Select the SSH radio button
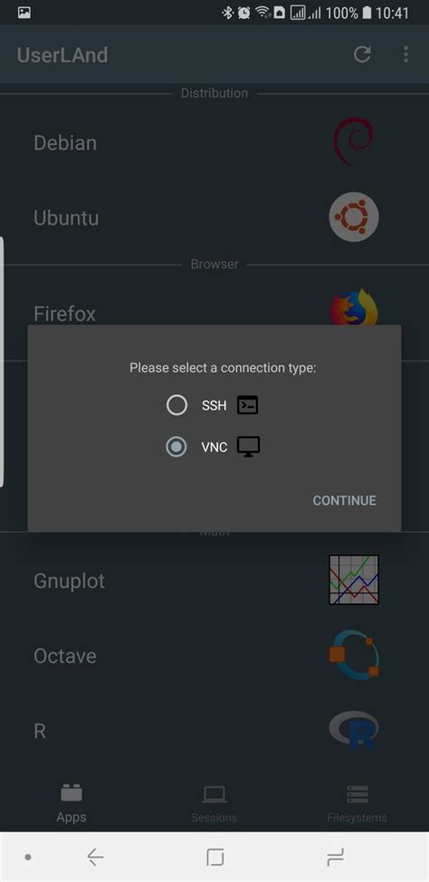Screen dimensions: 429x882 click(x=176, y=405)
